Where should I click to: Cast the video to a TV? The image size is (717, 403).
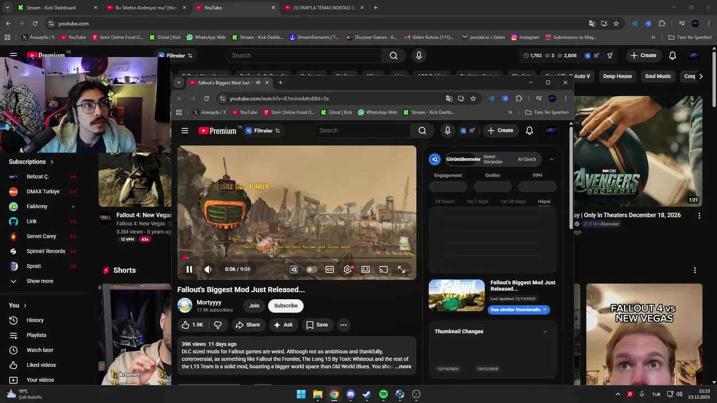click(383, 269)
